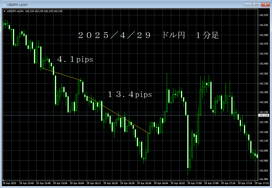Click the 13.4 pips text label
The height and width of the screenshot is (188, 272).
(130, 94)
